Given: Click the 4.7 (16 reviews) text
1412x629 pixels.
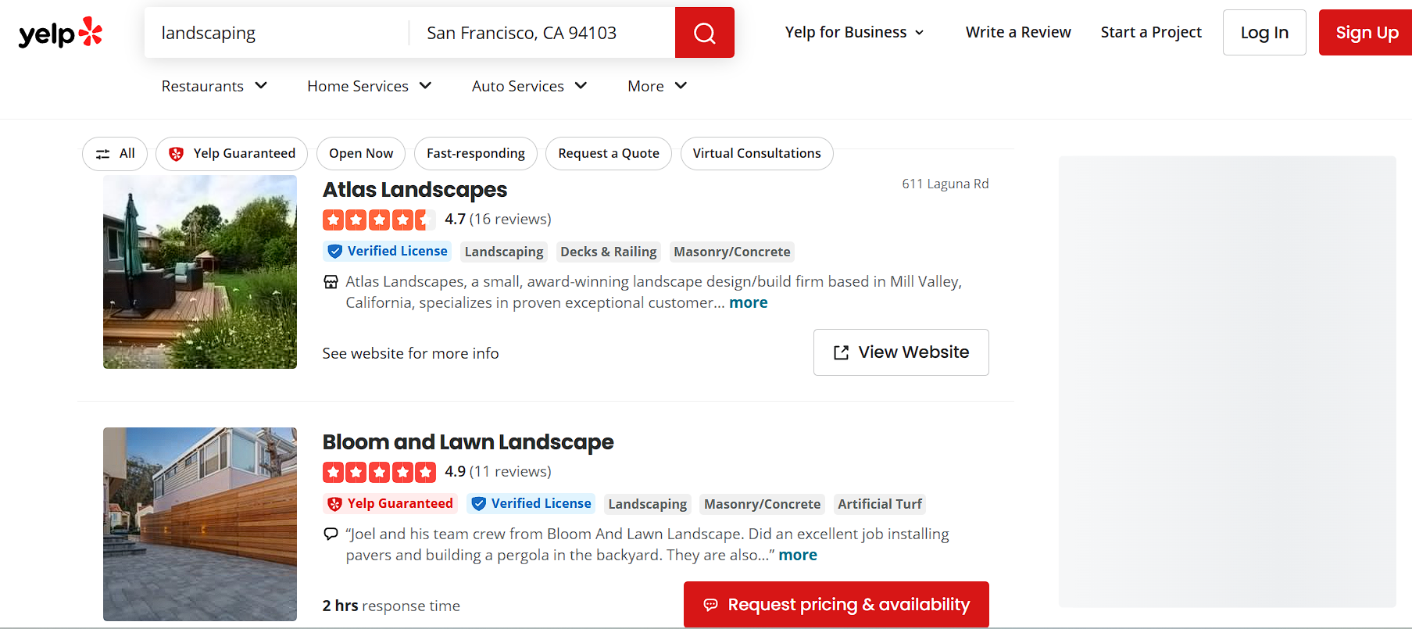Looking at the screenshot, I should (x=498, y=220).
